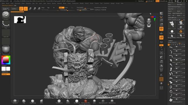Click the orange Draw mode button
Screen dimensions: 188x105
[x=26, y=9]
